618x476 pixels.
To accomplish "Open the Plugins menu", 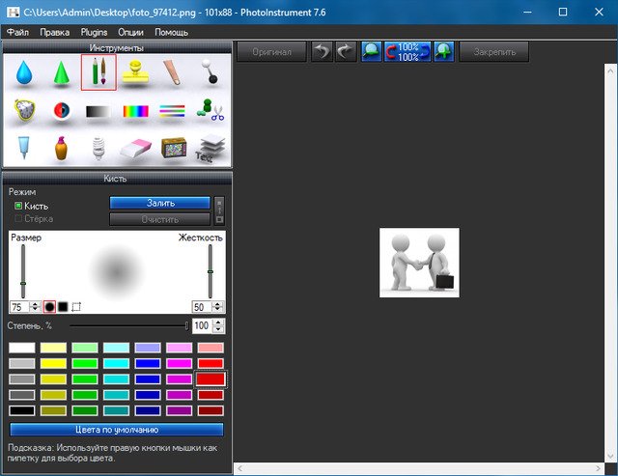I will coord(94,32).
